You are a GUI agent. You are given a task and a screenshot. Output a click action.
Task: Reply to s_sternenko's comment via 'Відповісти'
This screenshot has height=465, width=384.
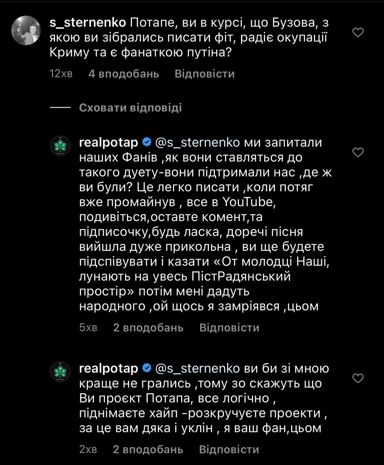point(204,74)
